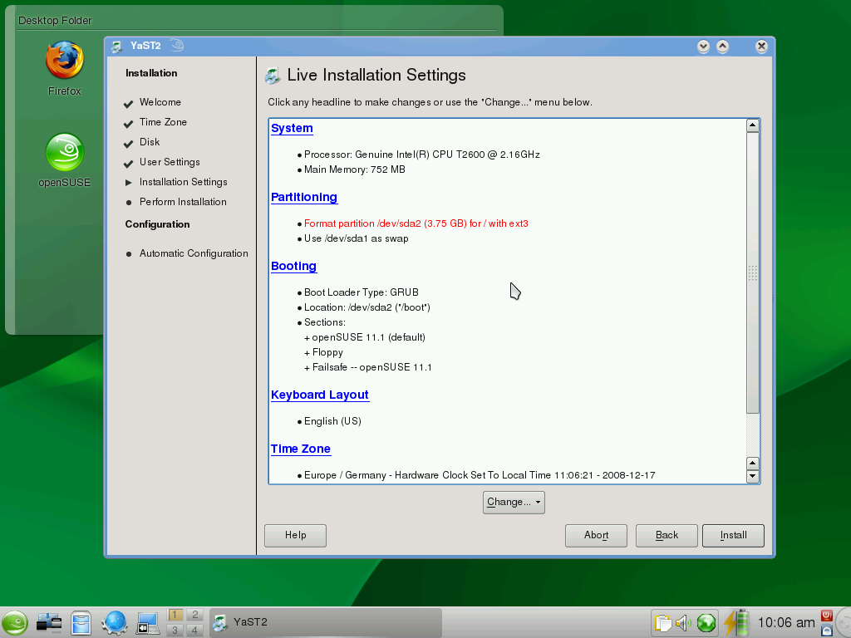Click the blue lock screen button in panel

827,630
